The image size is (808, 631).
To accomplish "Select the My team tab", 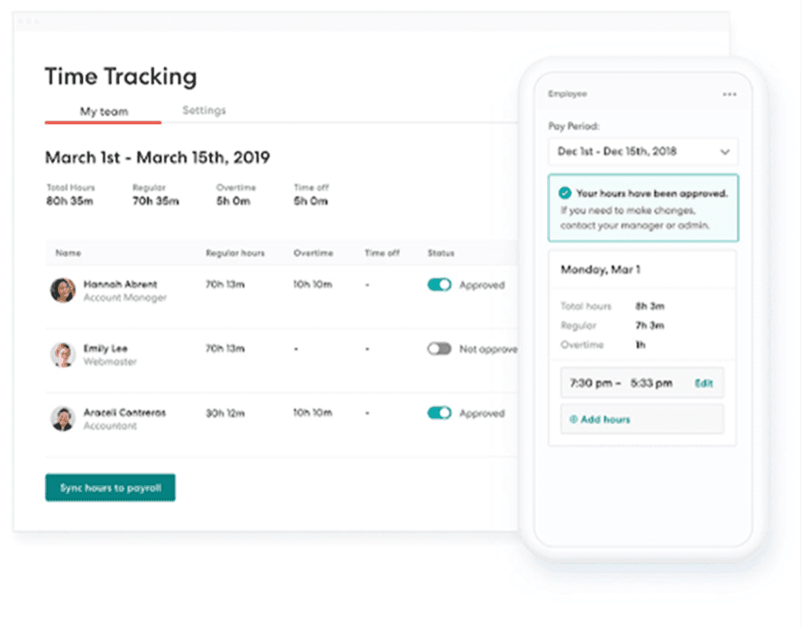I will [x=103, y=111].
